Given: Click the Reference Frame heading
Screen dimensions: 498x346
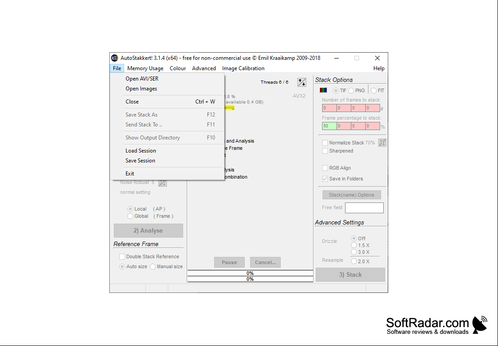Looking at the screenshot, I should pos(136,244).
